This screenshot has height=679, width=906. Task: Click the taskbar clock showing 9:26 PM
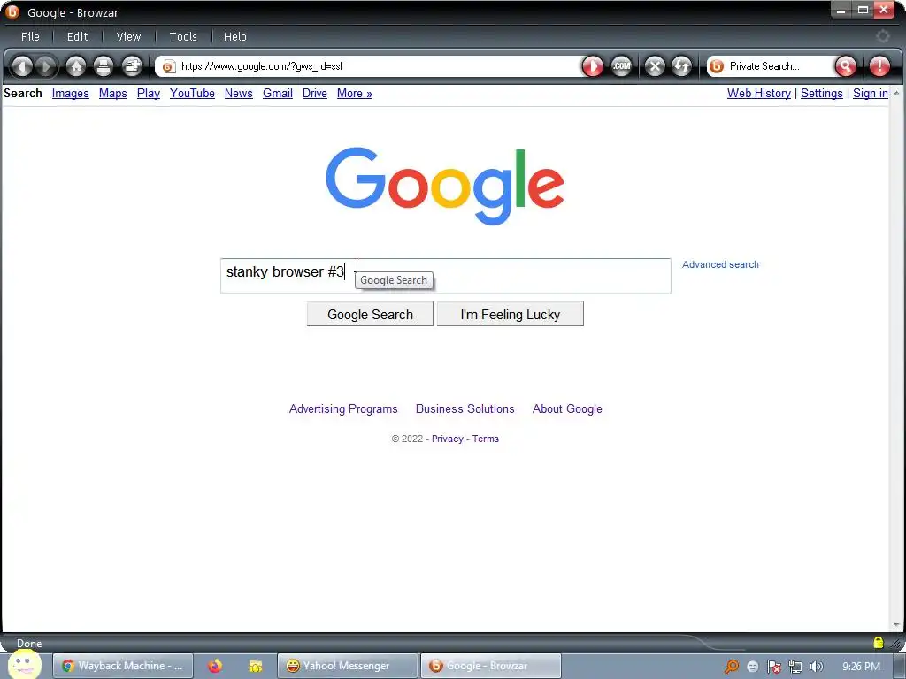point(862,667)
